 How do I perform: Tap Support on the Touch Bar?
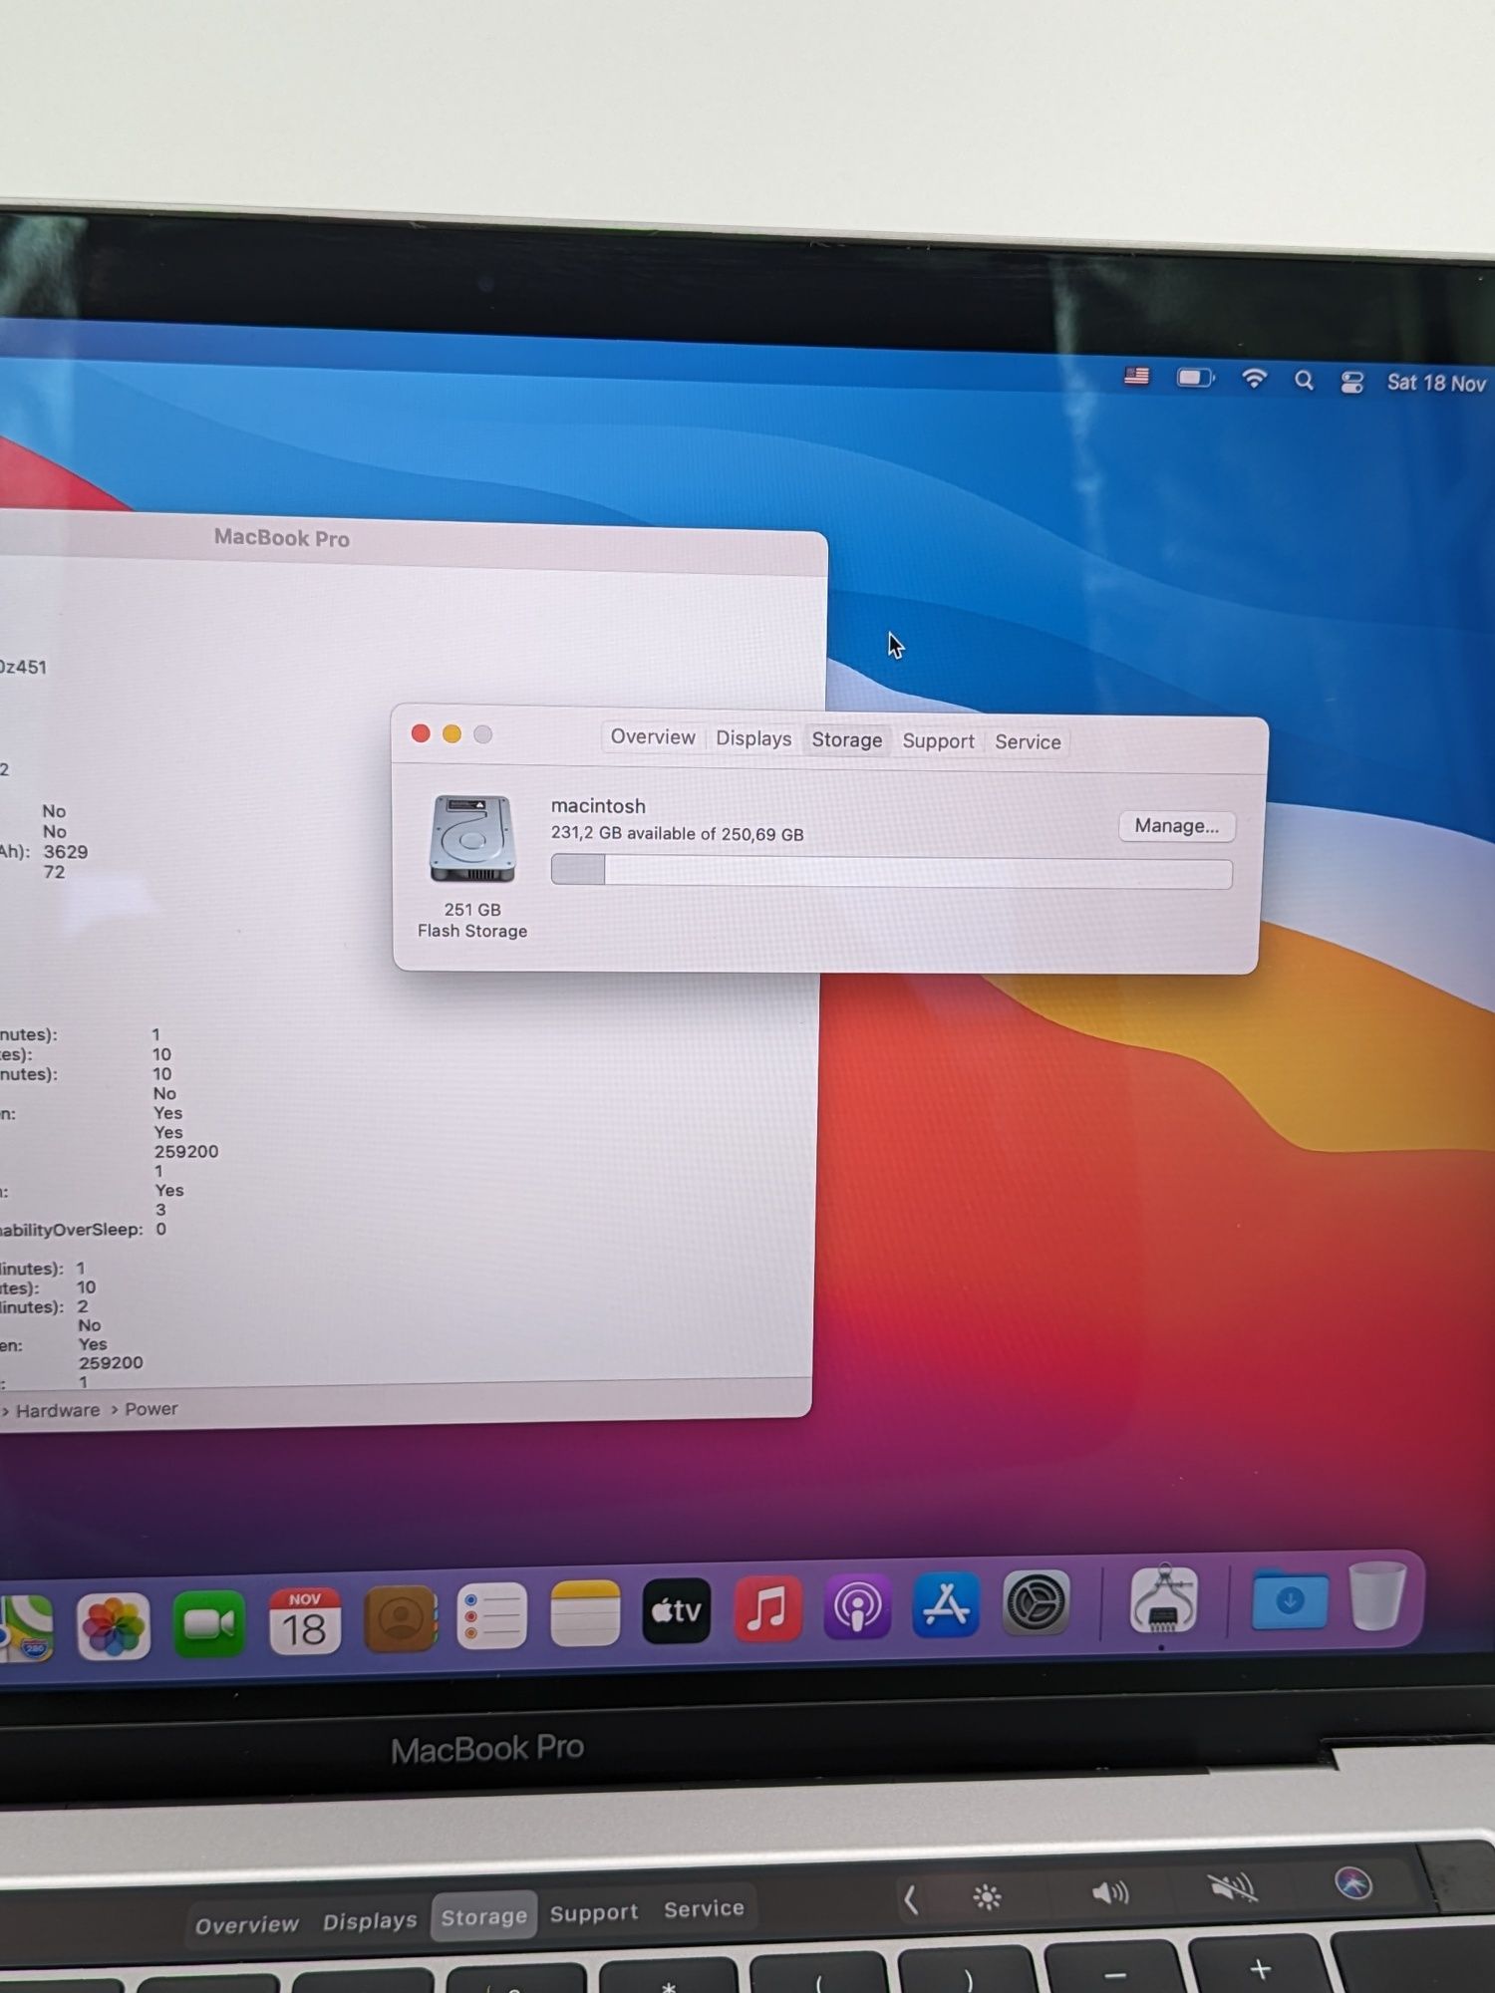[594, 1912]
